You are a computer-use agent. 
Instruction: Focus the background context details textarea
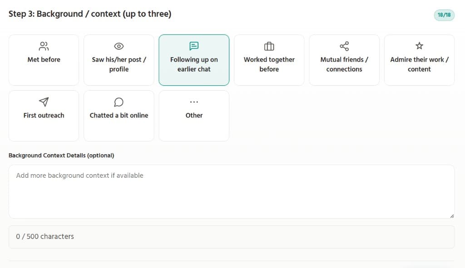click(x=232, y=191)
